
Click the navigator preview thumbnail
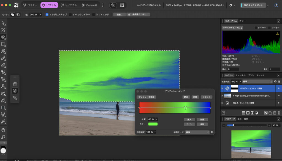coord(251,144)
